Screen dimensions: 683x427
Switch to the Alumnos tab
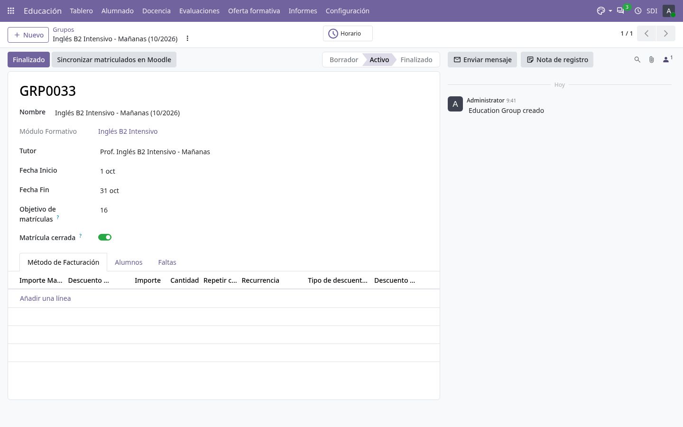click(129, 262)
